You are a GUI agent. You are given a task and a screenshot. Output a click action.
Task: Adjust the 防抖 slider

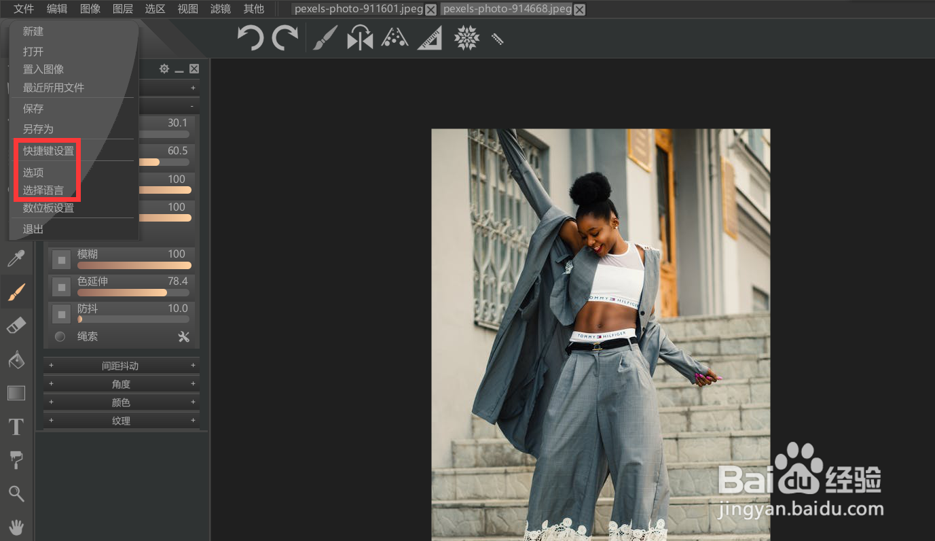coord(134,319)
